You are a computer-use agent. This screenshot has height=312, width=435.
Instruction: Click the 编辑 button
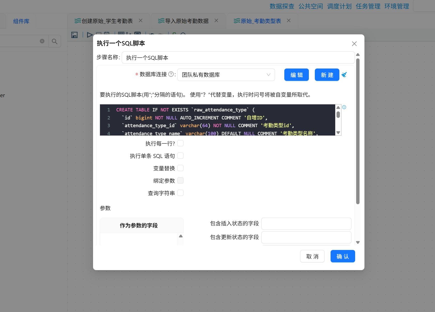[296, 75]
